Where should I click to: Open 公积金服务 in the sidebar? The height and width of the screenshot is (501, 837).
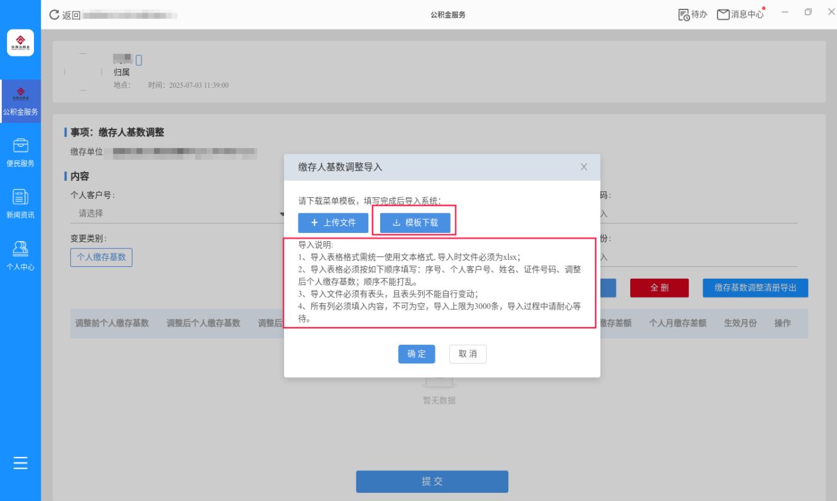(20, 100)
